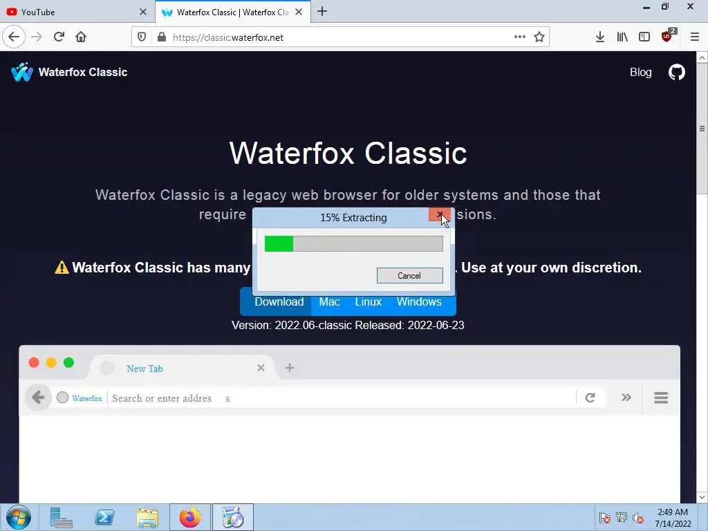Select the Waterfox Classic tab
Screen dimensions: 708x531
pyautogui.click(x=232, y=12)
